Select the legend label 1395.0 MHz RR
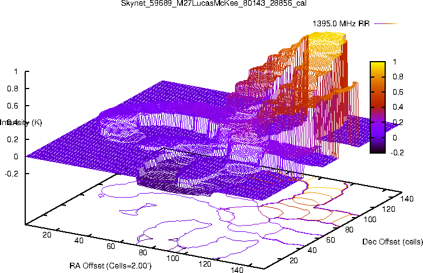The width and height of the screenshot is (423, 273). point(340,23)
